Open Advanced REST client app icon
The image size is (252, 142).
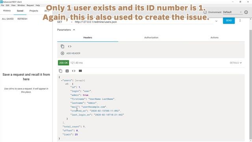(2, 2)
